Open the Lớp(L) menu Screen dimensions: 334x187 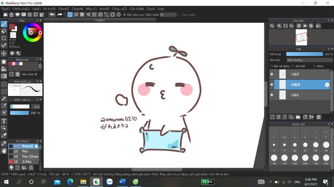[36, 9]
